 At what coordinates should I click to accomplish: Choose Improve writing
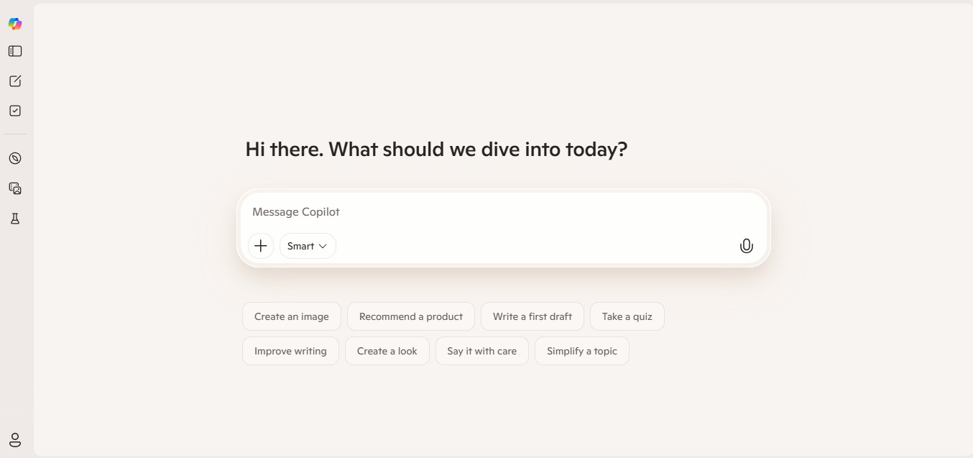pyautogui.click(x=290, y=351)
